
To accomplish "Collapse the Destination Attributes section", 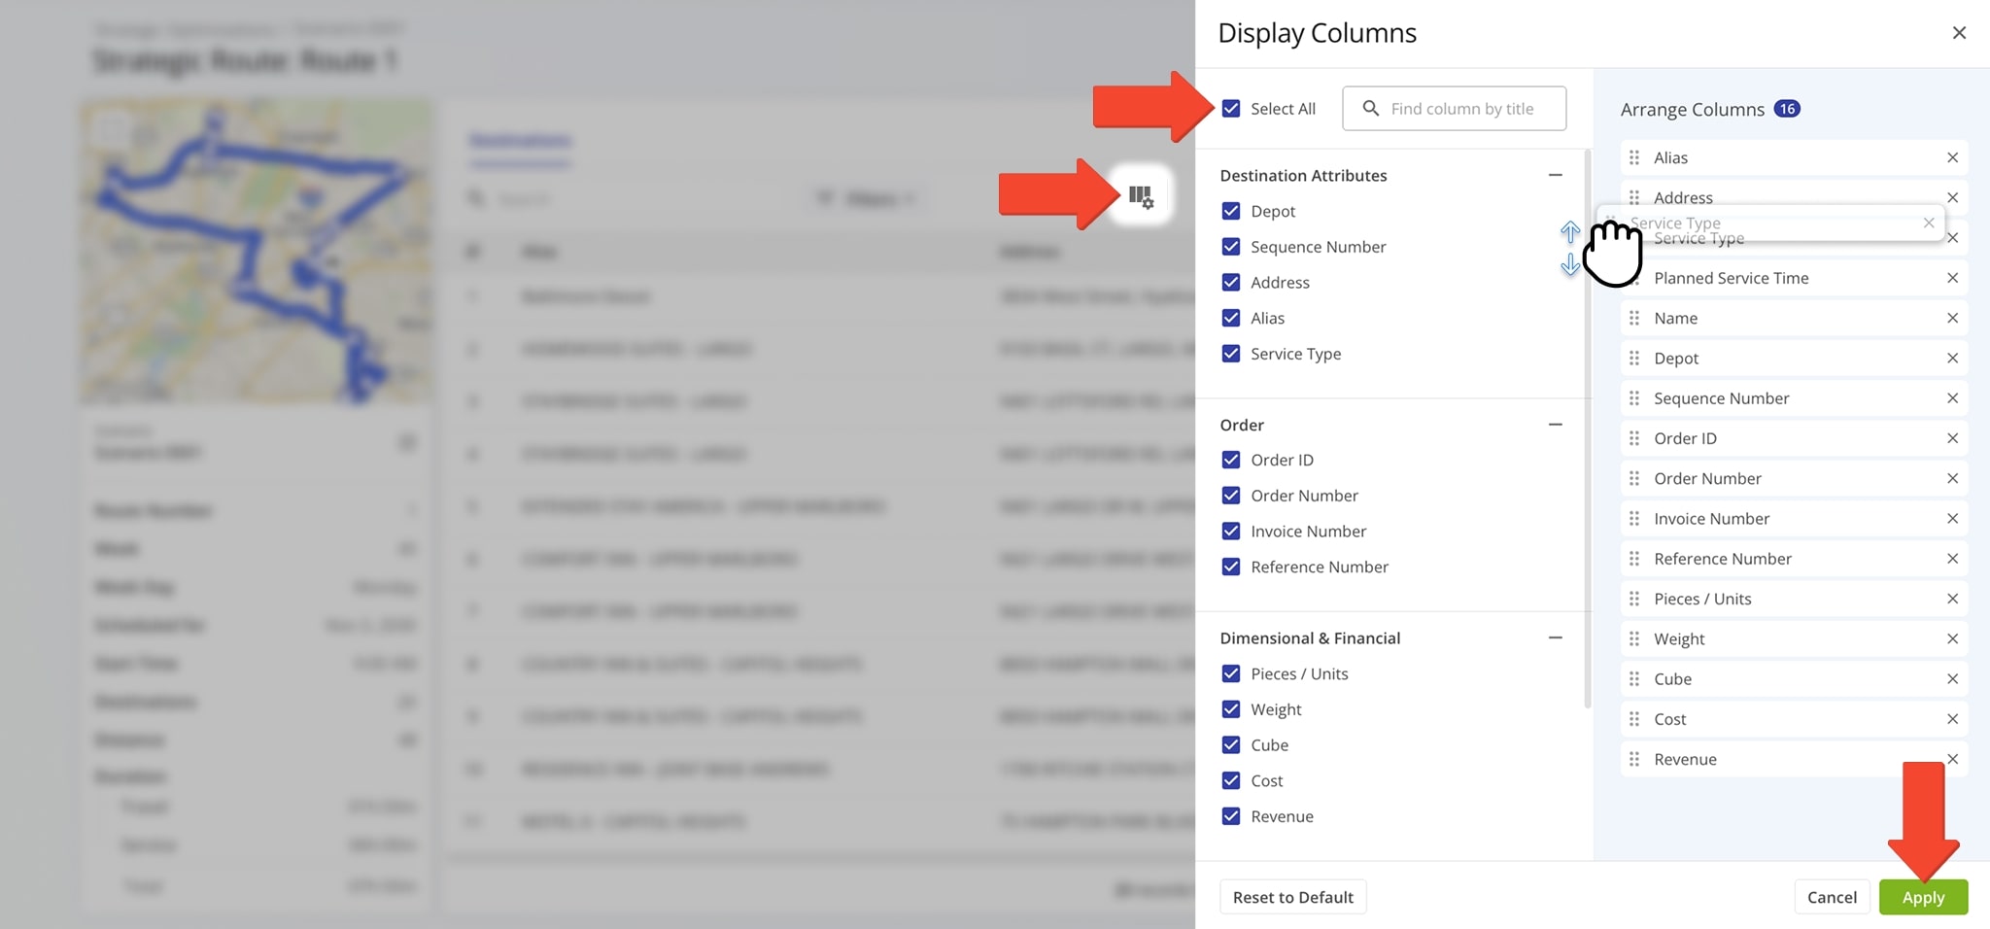I will point(1555,175).
